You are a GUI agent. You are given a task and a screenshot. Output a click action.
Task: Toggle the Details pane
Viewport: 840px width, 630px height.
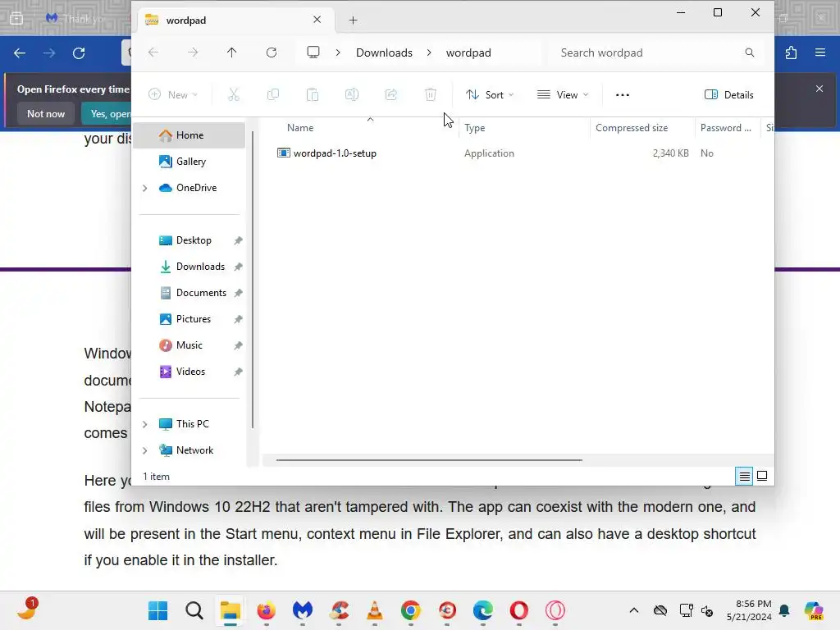729,95
